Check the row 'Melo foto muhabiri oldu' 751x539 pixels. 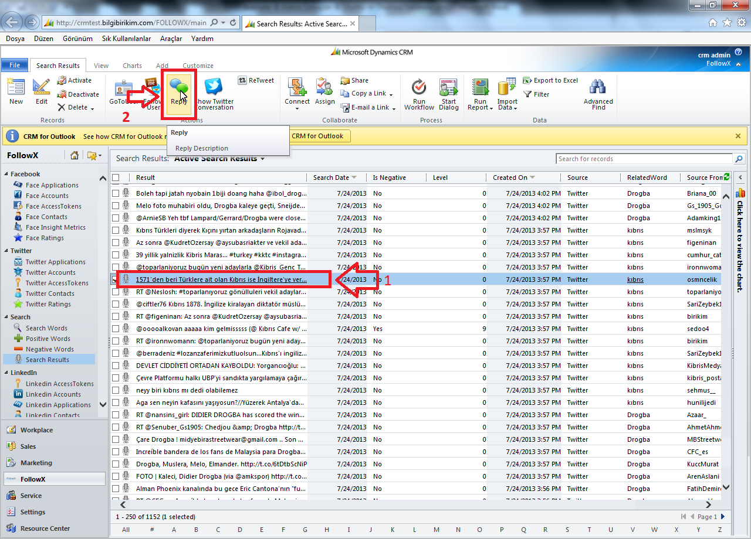point(116,206)
